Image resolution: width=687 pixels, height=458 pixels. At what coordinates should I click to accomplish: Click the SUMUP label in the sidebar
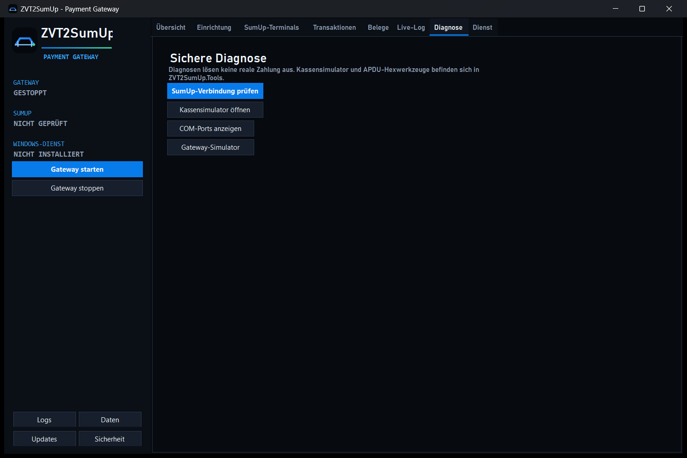point(22,113)
